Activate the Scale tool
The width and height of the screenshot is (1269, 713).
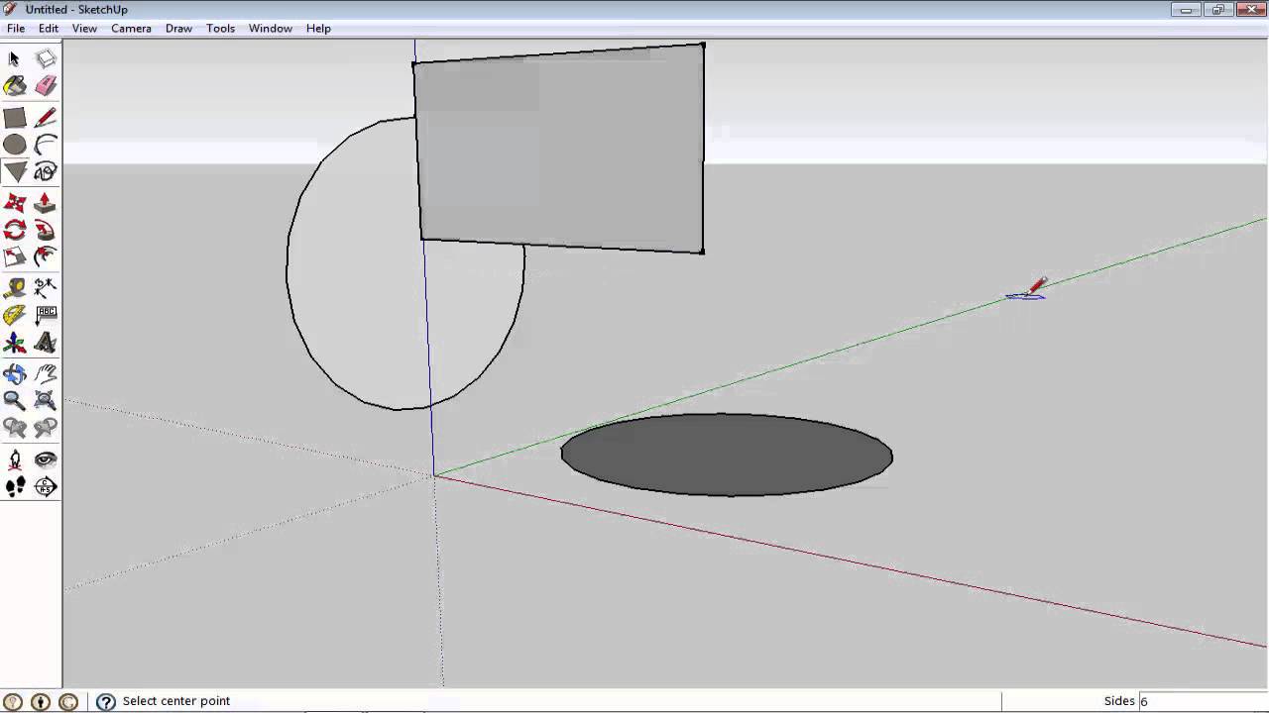click(x=15, y=257)
